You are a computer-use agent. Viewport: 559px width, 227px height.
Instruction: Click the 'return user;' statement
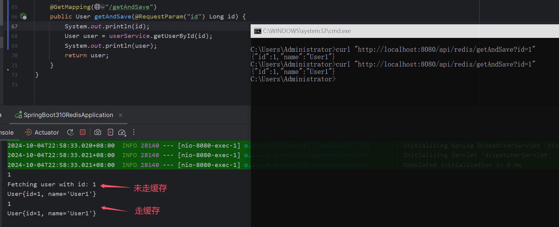coord(87,55)
